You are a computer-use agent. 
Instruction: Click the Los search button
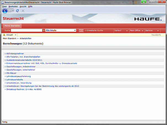coord(81,31)
